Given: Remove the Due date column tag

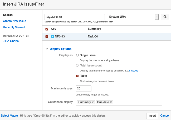Looking at the screenshot, I should click(x=111, y=102).
